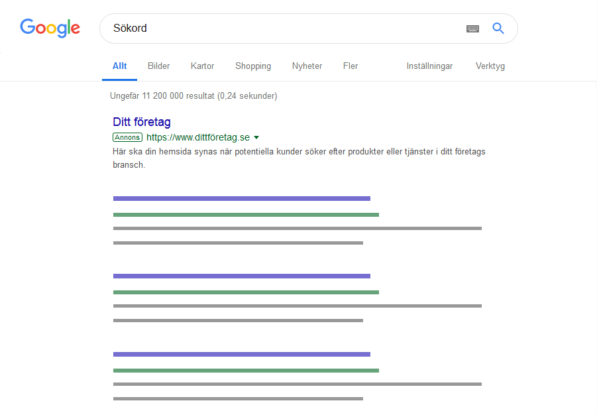The width and height of the screenshot is (597, 413).
Task: Open the Inställningar settings menu
Action: [x=429, y=66]
